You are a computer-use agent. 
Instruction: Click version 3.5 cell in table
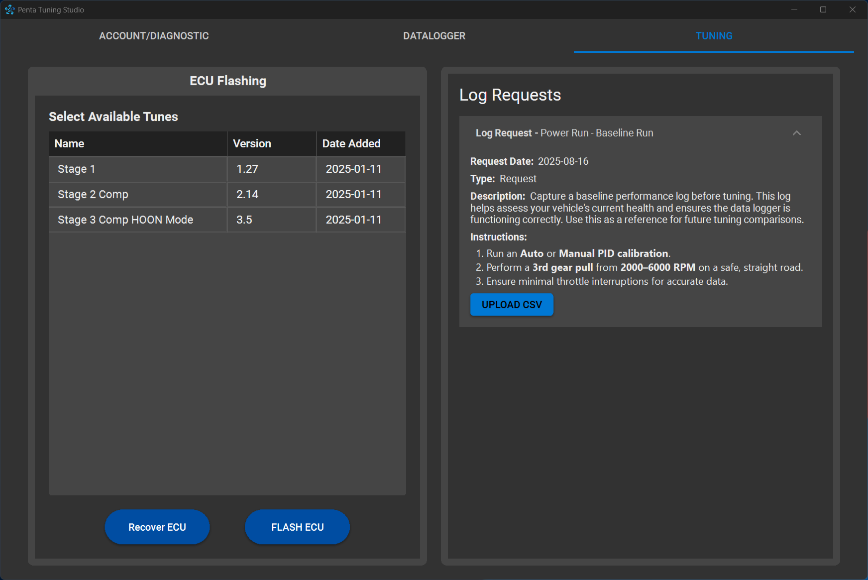271,220
